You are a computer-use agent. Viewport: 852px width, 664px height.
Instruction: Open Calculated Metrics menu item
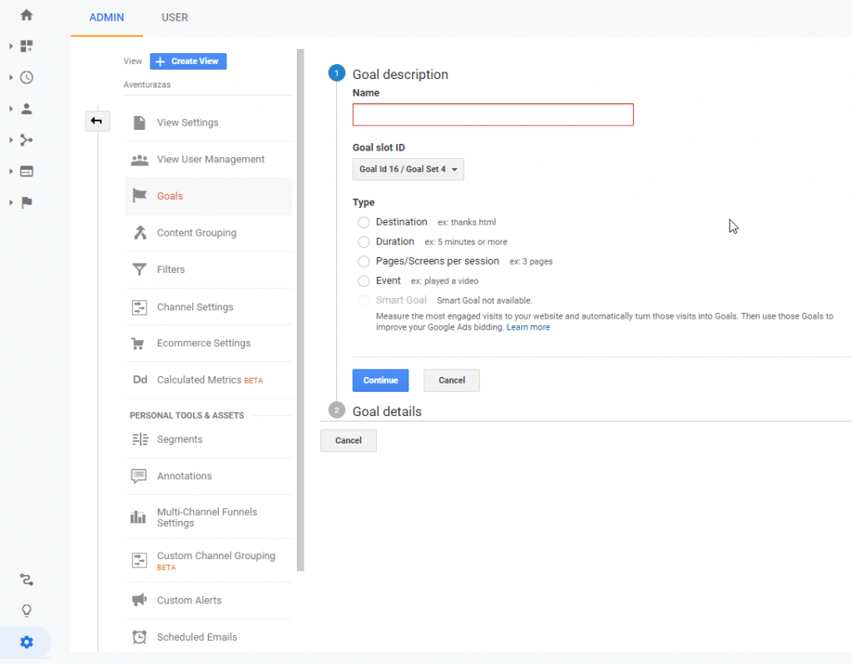pos(209,379)
